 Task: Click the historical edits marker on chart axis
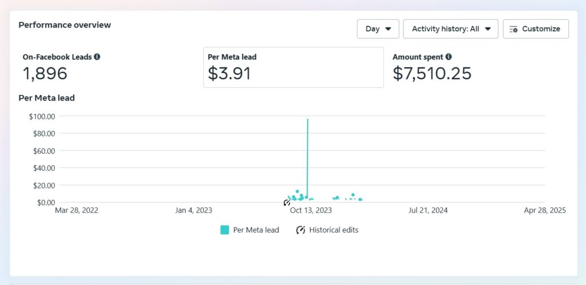[x=287, y=203]
